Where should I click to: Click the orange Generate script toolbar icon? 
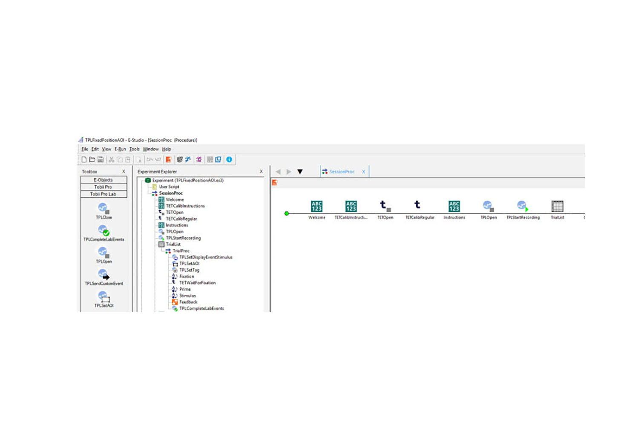pyautogui.click(x=169, y=159)
